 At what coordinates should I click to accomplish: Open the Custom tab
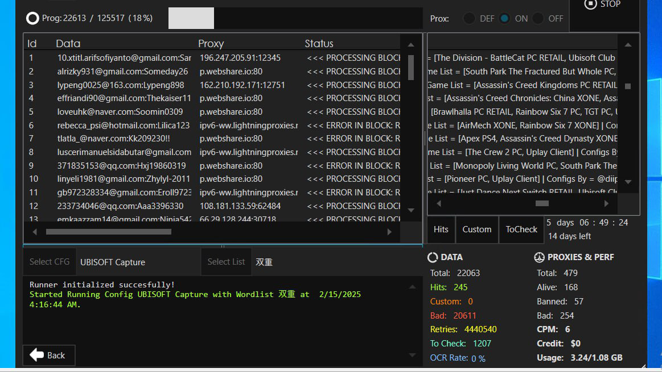pyautogui.click(x=476, y=229)
